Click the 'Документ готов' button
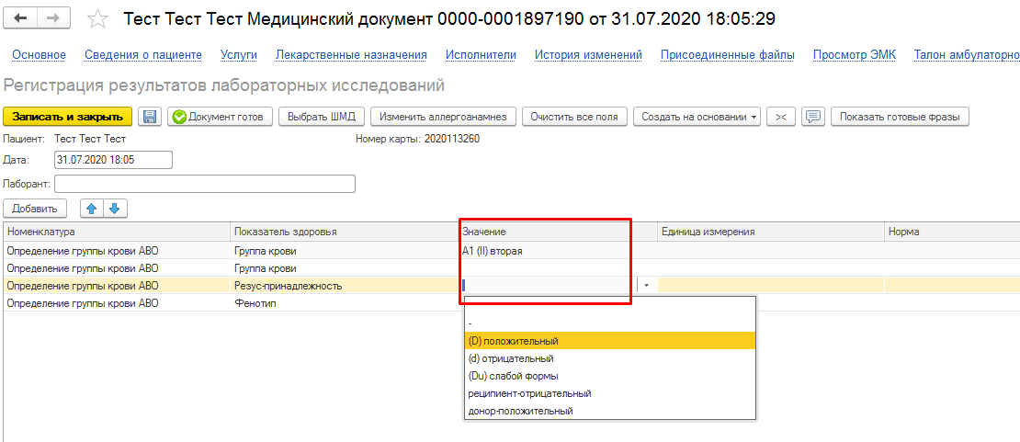1020x442 pixels. pos(221,117)
